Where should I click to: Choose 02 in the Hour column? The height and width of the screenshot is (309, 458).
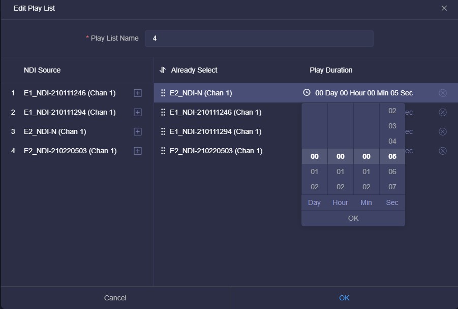coord(341,187)
